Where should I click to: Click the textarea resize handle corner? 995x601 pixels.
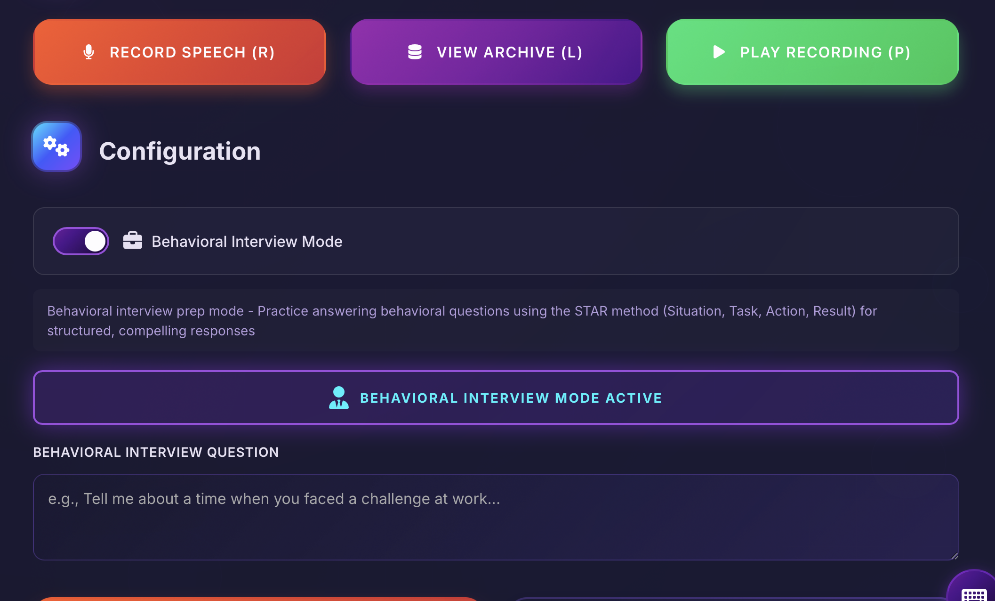point(954,556)
